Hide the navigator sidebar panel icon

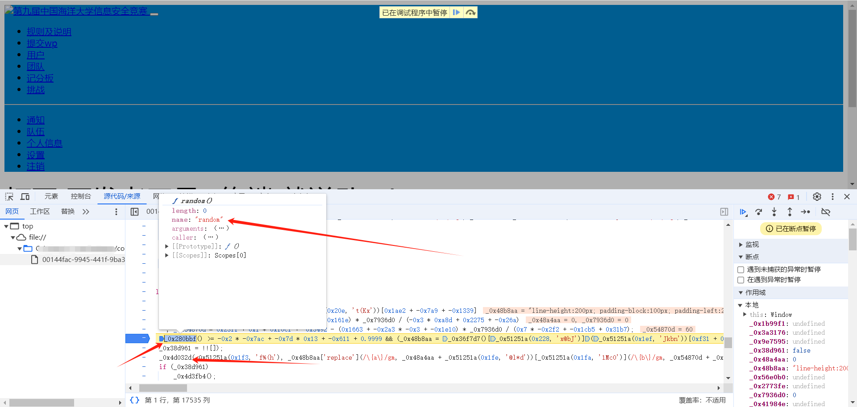pyautogui.click(x=134, y=212)
